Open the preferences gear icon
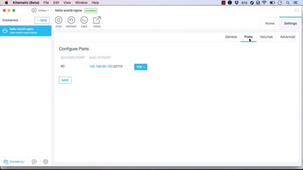 click(45, 161)
